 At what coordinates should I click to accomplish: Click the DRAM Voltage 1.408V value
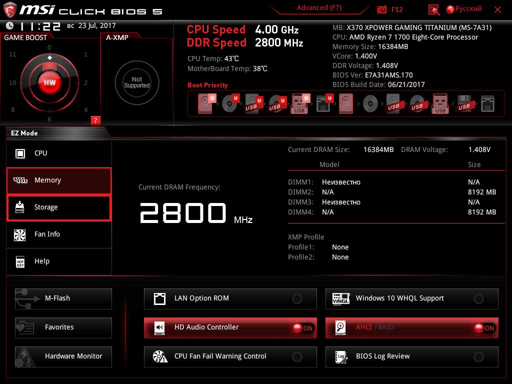479,149
